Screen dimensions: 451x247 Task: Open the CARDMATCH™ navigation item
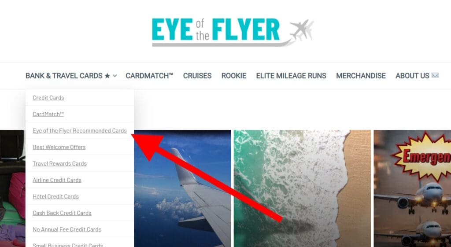click(x=149, y=76)
